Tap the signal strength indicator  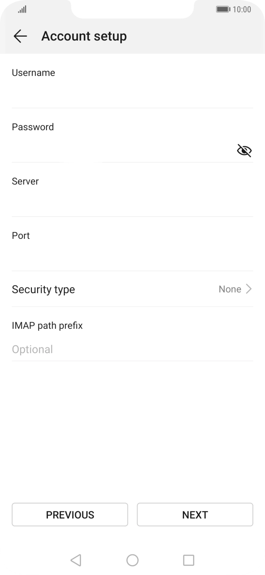22,9
